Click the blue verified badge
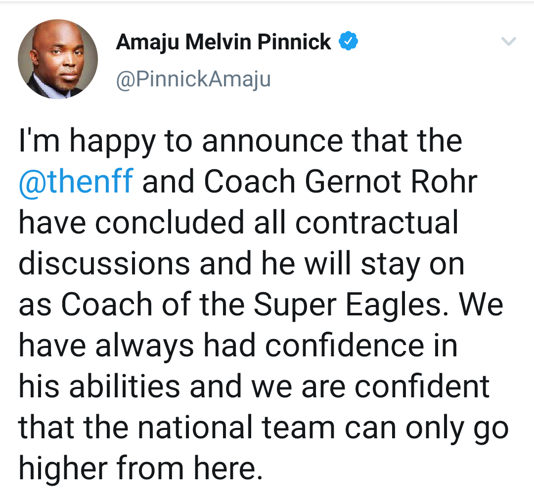Screen dimensions: 534x499 pyautogui.click(x=348, y=42)
